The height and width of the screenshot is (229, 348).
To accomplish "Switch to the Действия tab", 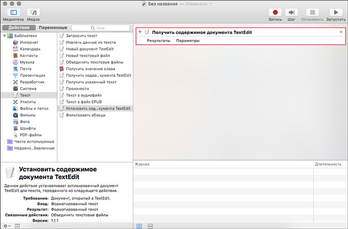I will (19, 28).
